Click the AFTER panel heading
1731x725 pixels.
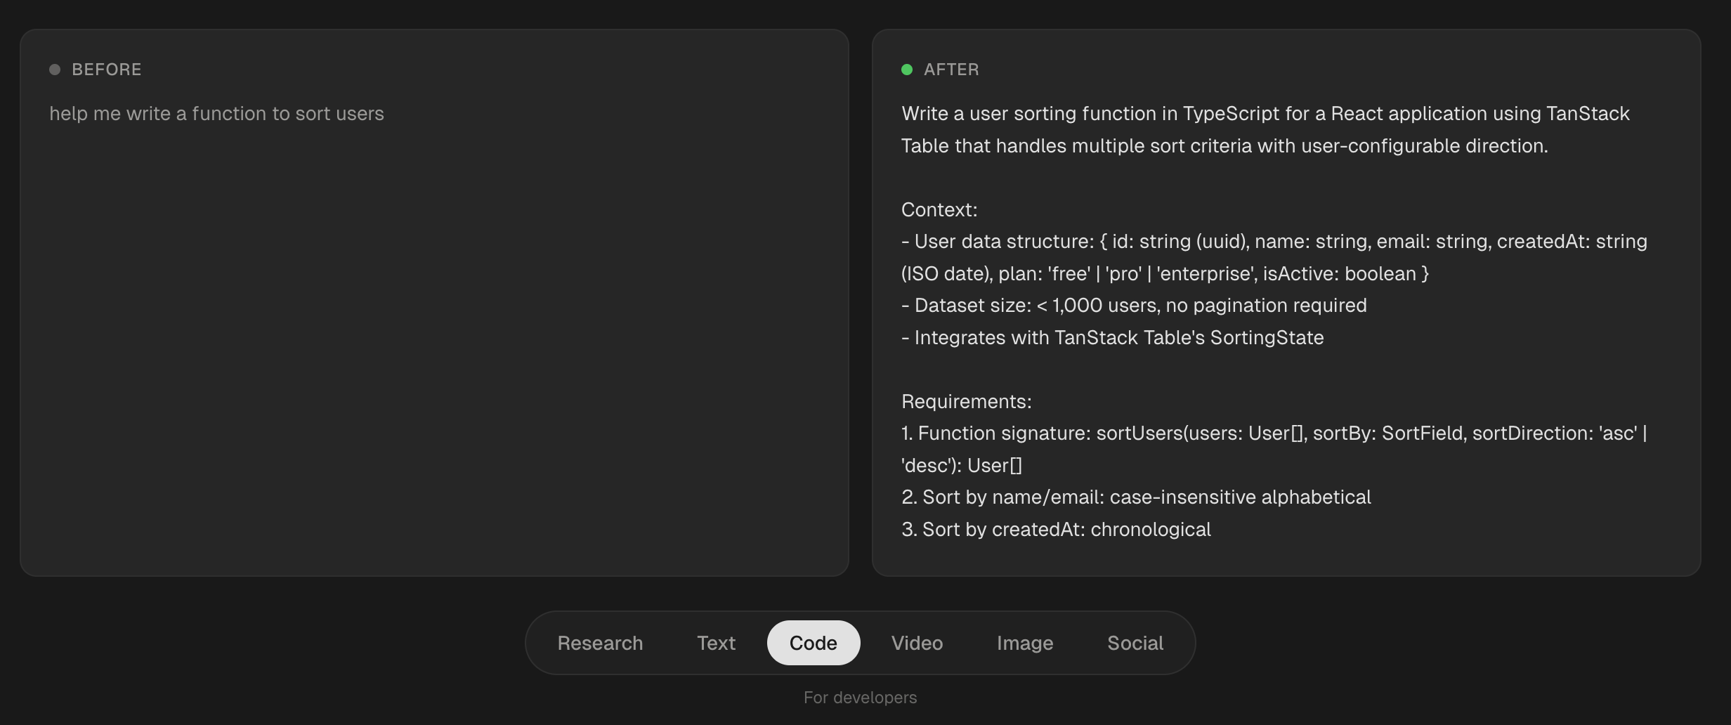pos(951,70)
